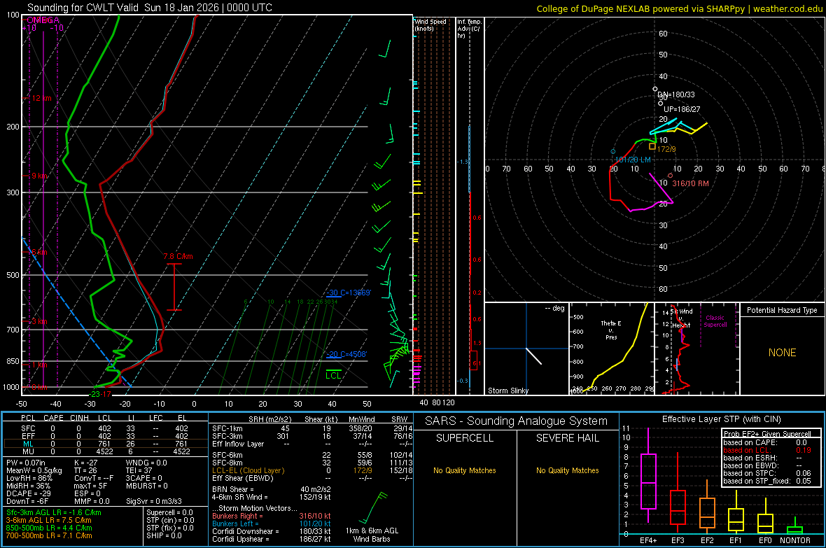Click the 'DN=180/33' hodograph label
The image size is (826, 548).
676,95
